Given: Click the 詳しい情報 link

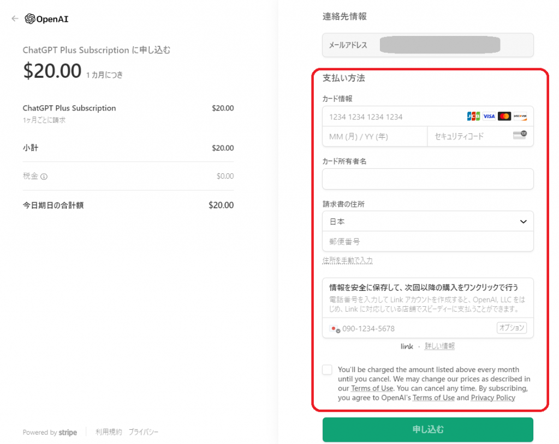Looking at the screenshot, I should coord(439,346).
